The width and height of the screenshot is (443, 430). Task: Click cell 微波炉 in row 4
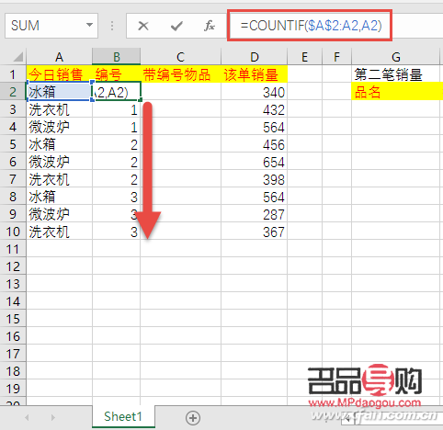(60, 127)
